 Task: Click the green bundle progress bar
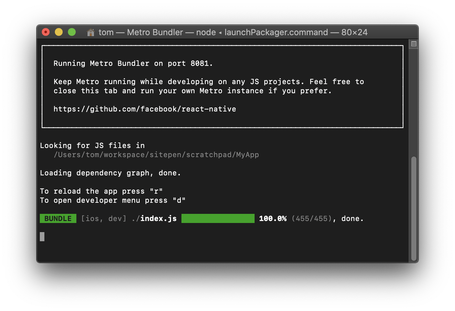click(x=218, y=218)
